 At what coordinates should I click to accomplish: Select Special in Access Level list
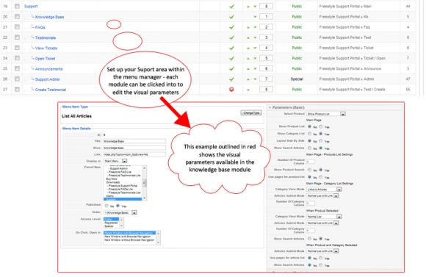(x=111, y=226)
